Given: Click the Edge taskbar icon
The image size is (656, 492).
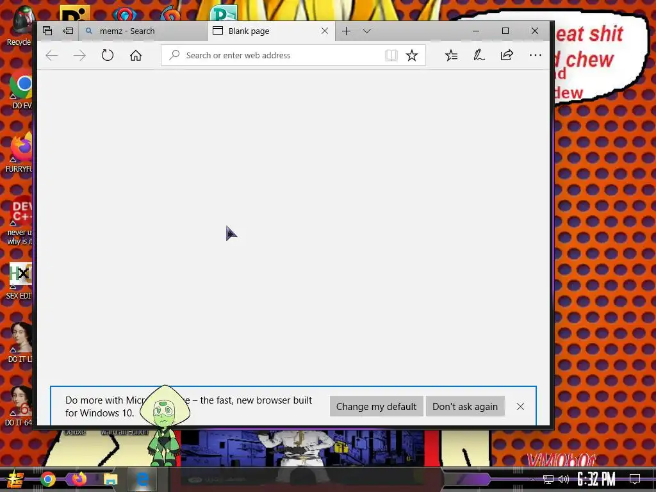Looking at the screenshot, I should point(142,479).
